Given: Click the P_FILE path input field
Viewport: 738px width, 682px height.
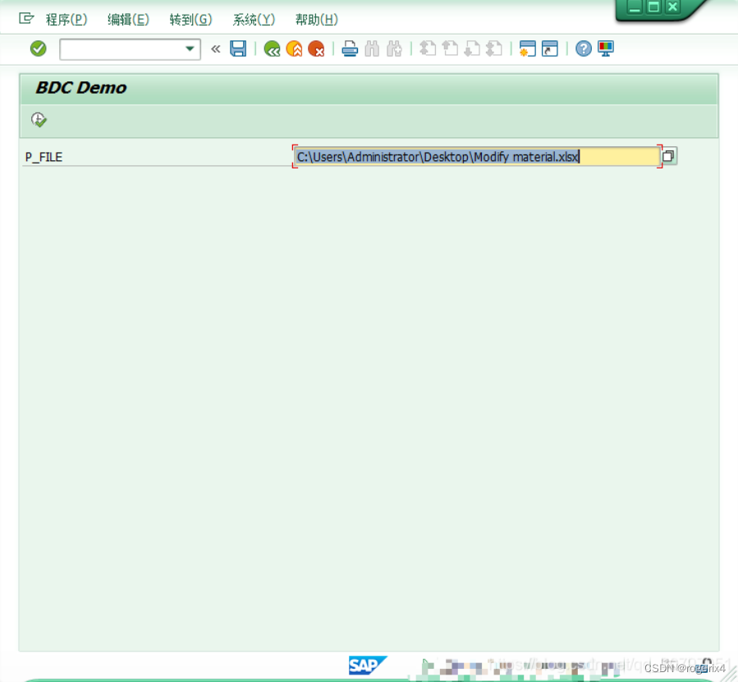Looking at the screenshot, I should click(476, 156).
